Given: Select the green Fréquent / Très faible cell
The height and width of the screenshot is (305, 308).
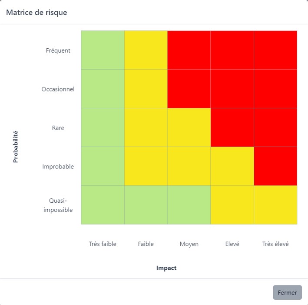Looking at the screenshot, I should (103, 50).
